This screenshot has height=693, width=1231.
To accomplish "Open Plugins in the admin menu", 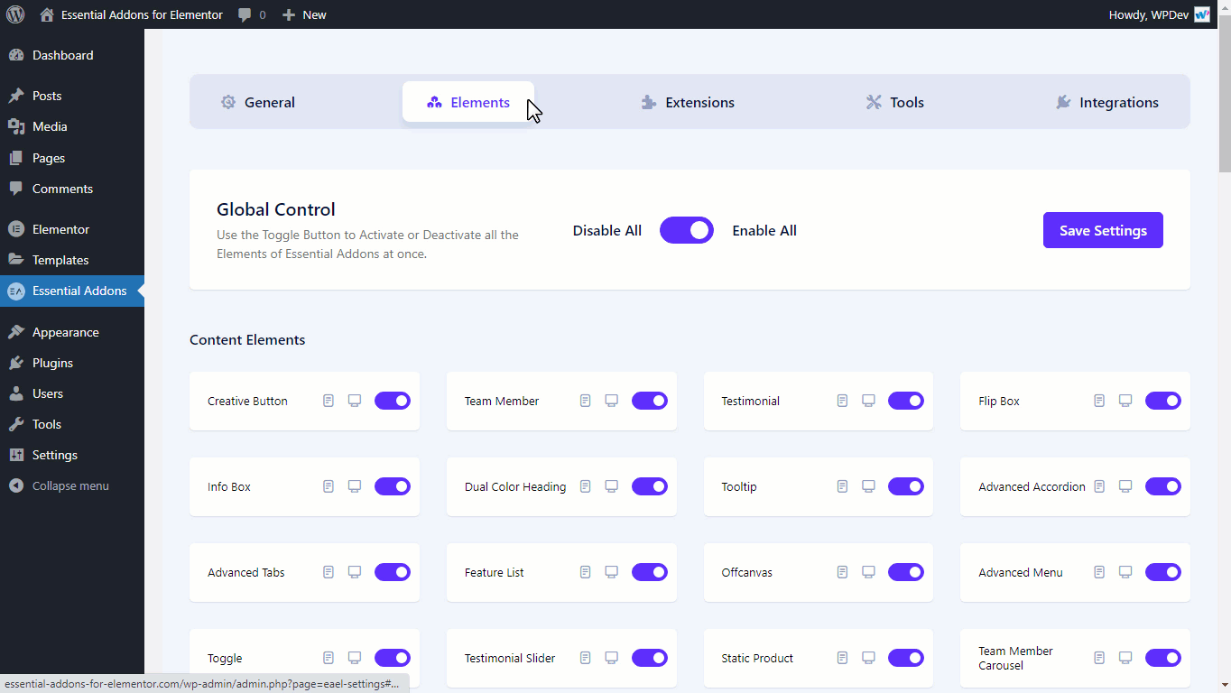I will [x=72, y=363].
